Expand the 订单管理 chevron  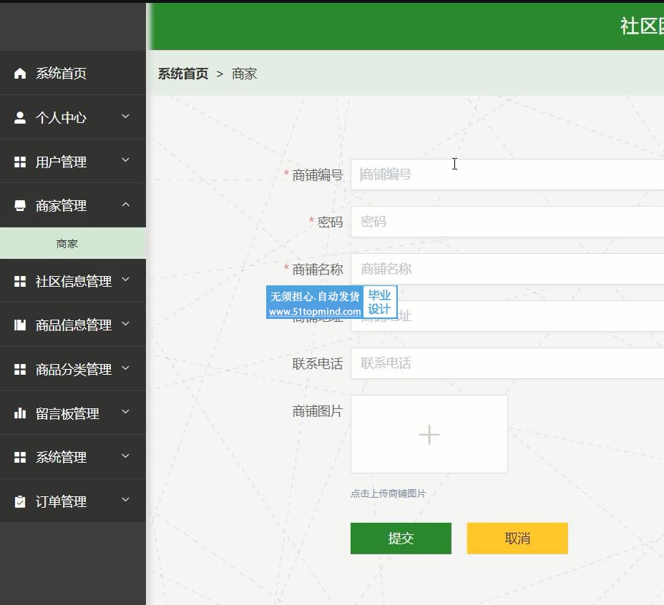[126, 500]
